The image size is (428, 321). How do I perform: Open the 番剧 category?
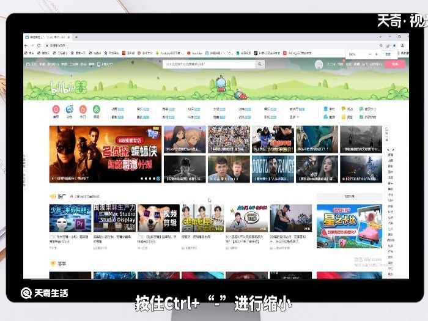click(x=117, y=117)
